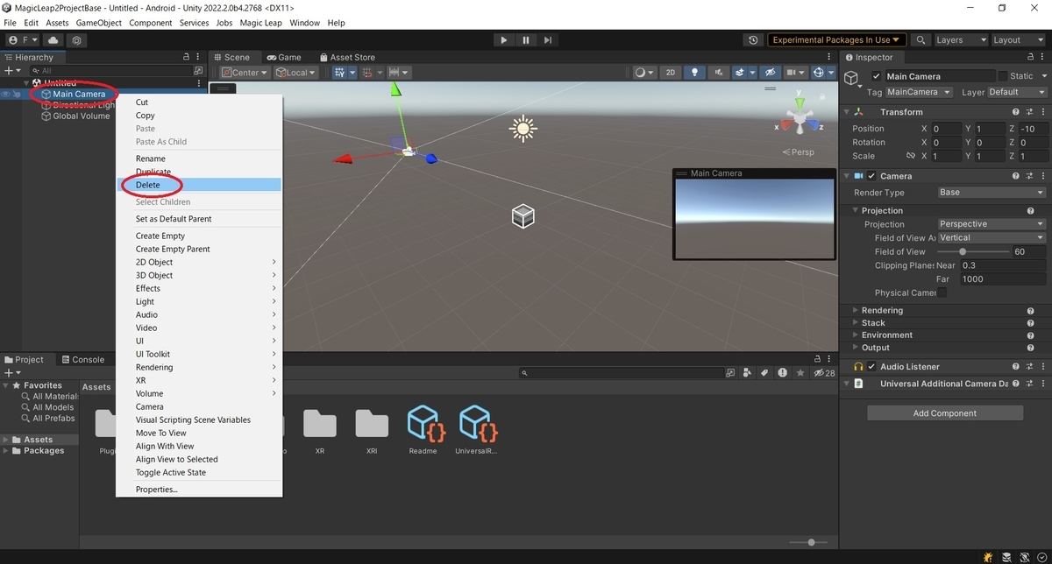Screen dimensions: 1052x564
Task: Toggle the Audio Listener enabled checkbox
Action: [872, 367]
